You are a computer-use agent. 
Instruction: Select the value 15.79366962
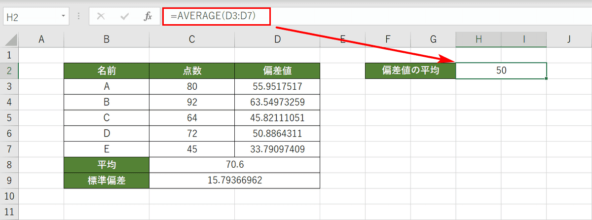(234, 181)
